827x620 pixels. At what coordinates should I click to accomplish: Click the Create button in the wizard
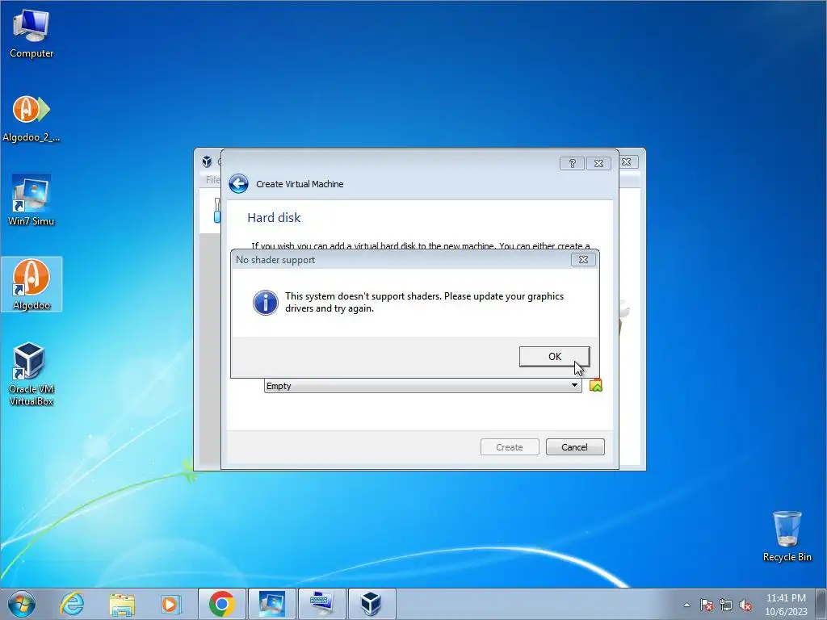point(510,447)
